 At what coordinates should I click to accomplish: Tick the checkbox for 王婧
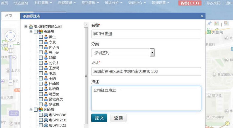[x=41, y=78]
